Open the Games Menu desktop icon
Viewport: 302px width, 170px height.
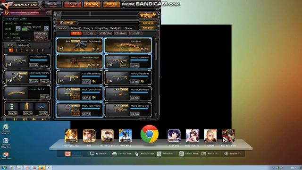coord(6,156)
